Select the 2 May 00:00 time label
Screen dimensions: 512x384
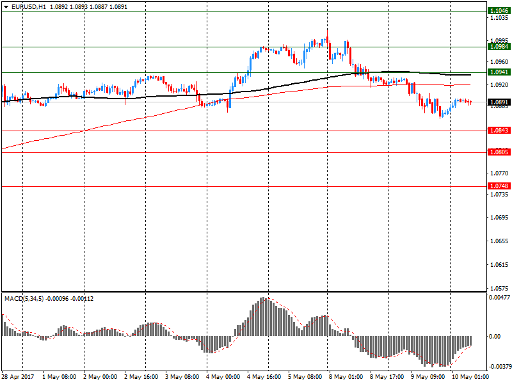[100, 377]
